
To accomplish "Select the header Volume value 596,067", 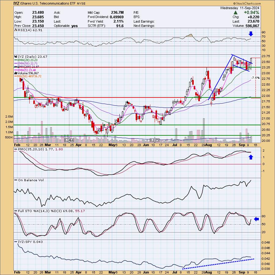I will 252,26.
